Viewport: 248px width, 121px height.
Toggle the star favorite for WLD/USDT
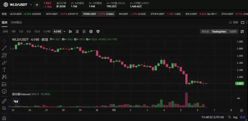coord(37,5)
